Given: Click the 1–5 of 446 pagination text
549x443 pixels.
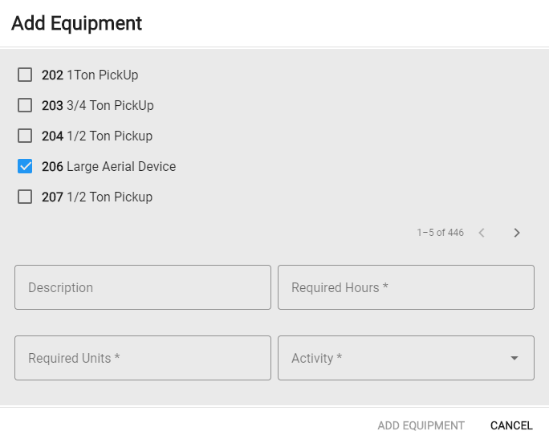Looking at the screenshot, I should (x=440, y=233).
